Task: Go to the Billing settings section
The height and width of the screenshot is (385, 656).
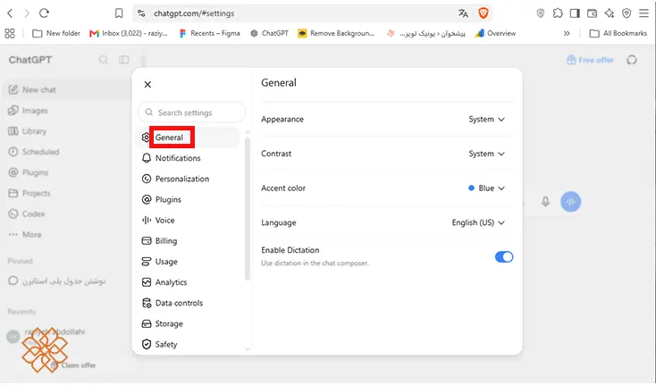Action: (160, 241)
